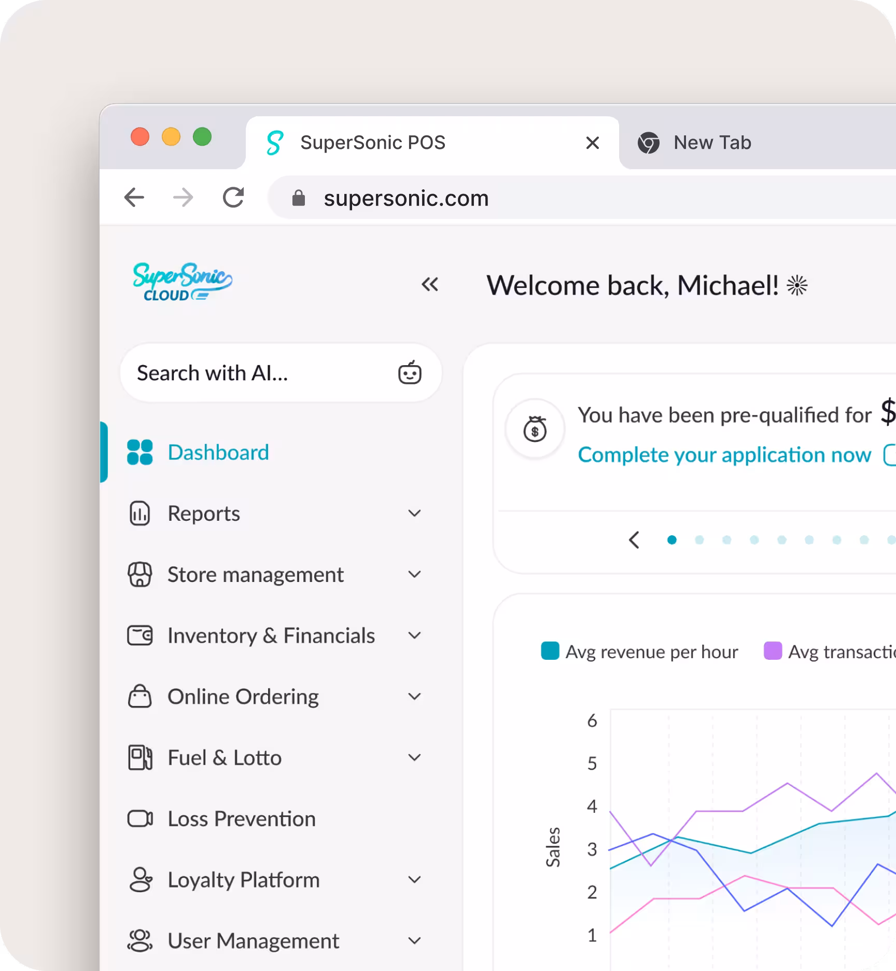The height and width of the screenshot is (971, 896).
Task: Click the Avg revenue per hour legend label
Action: pos(652,652)
